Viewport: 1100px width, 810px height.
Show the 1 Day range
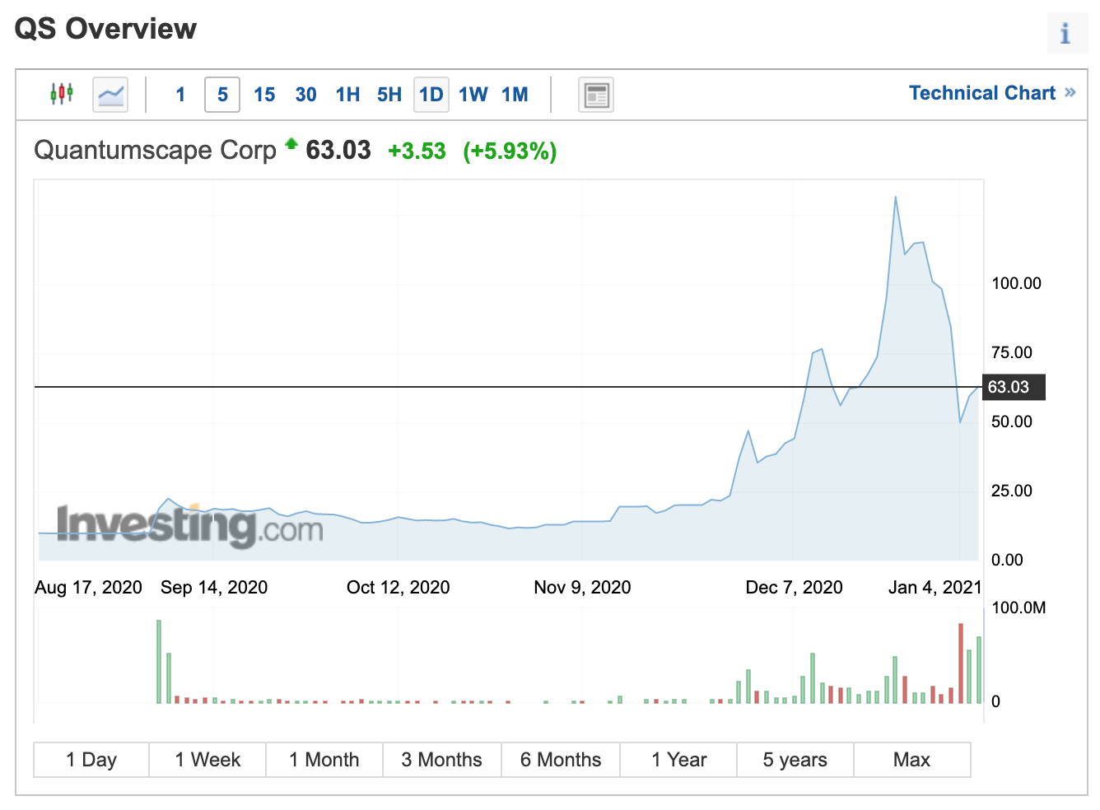pos(91,760)
